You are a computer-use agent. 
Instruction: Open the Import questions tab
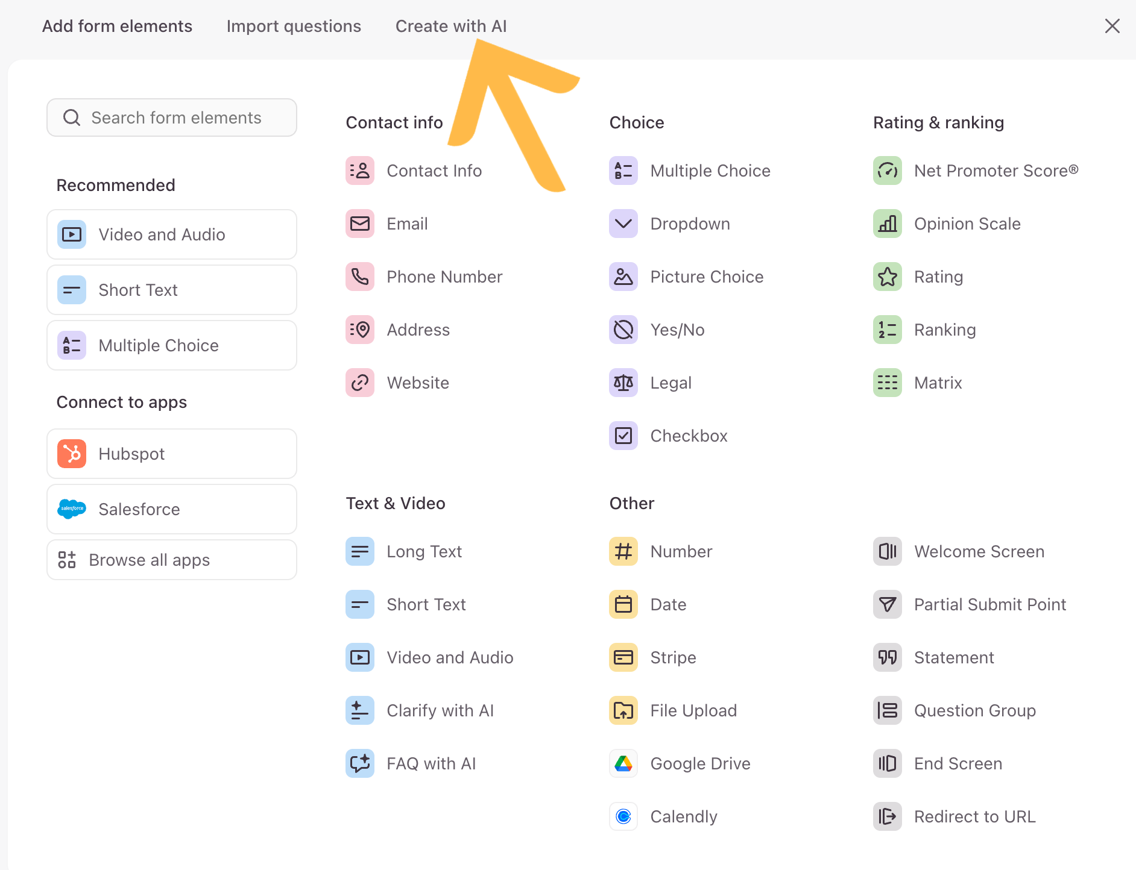pyautogui.click(x=294, y=27)
